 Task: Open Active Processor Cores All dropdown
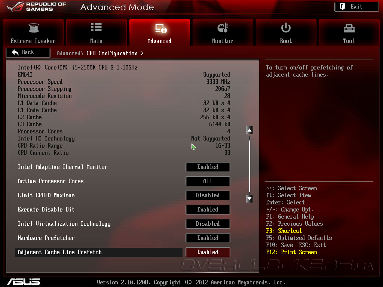pos(208,181)
